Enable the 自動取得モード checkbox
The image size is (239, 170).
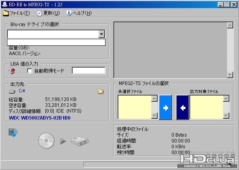tap(29, 71)
